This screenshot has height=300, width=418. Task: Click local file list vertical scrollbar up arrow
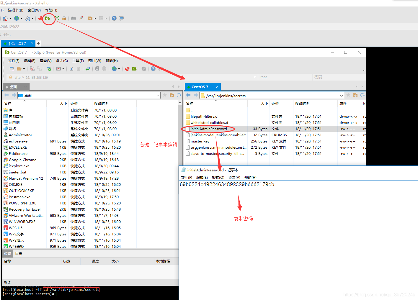(x=180, y=103)
